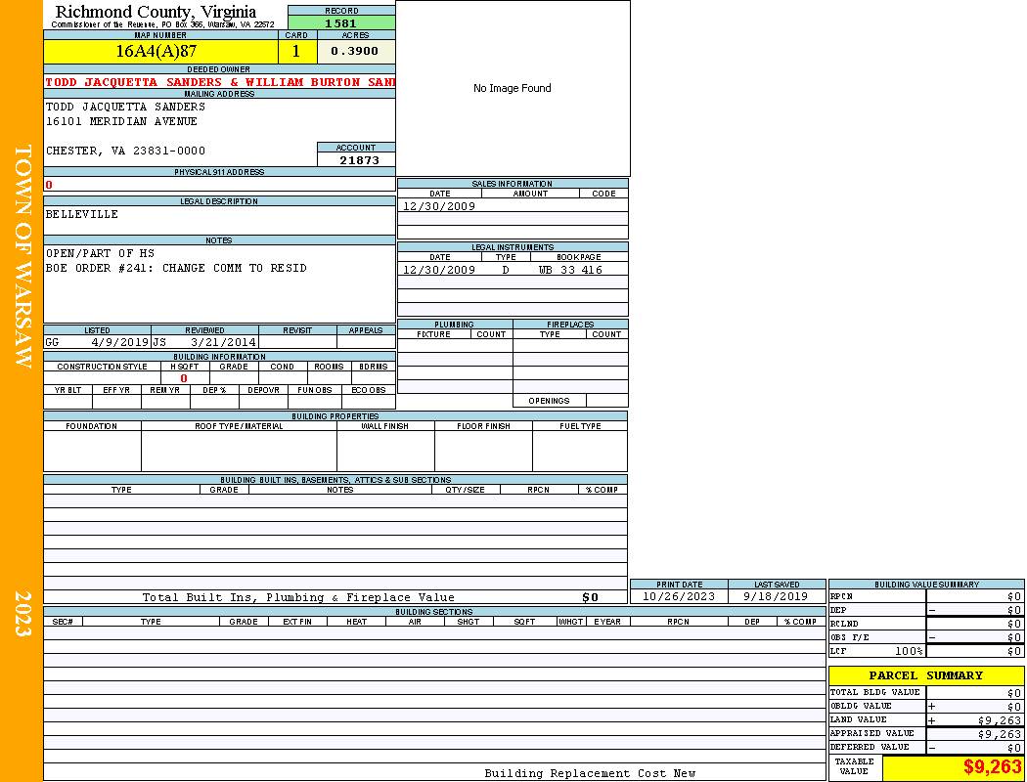Select the listed date 4/9/2019
1027x782 pixels.
pos(119,343)
